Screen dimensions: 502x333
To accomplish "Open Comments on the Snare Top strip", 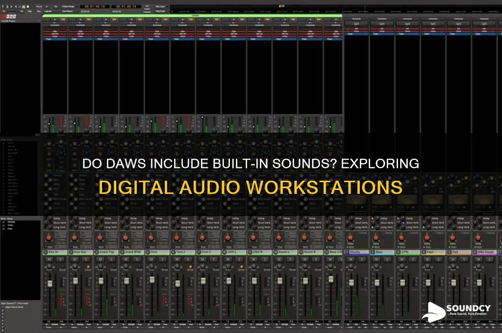I will tap(105, 25).
